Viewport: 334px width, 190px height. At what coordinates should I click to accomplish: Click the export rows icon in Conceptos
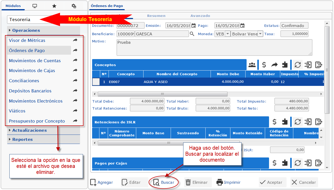tap(319, 65)
